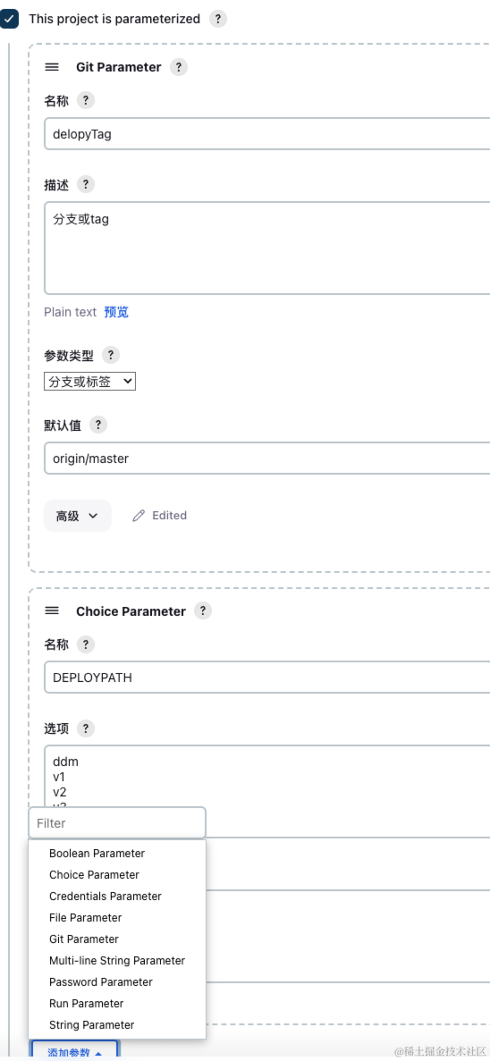
Task: Click the 预览 preview link
Action: (116, 312)
